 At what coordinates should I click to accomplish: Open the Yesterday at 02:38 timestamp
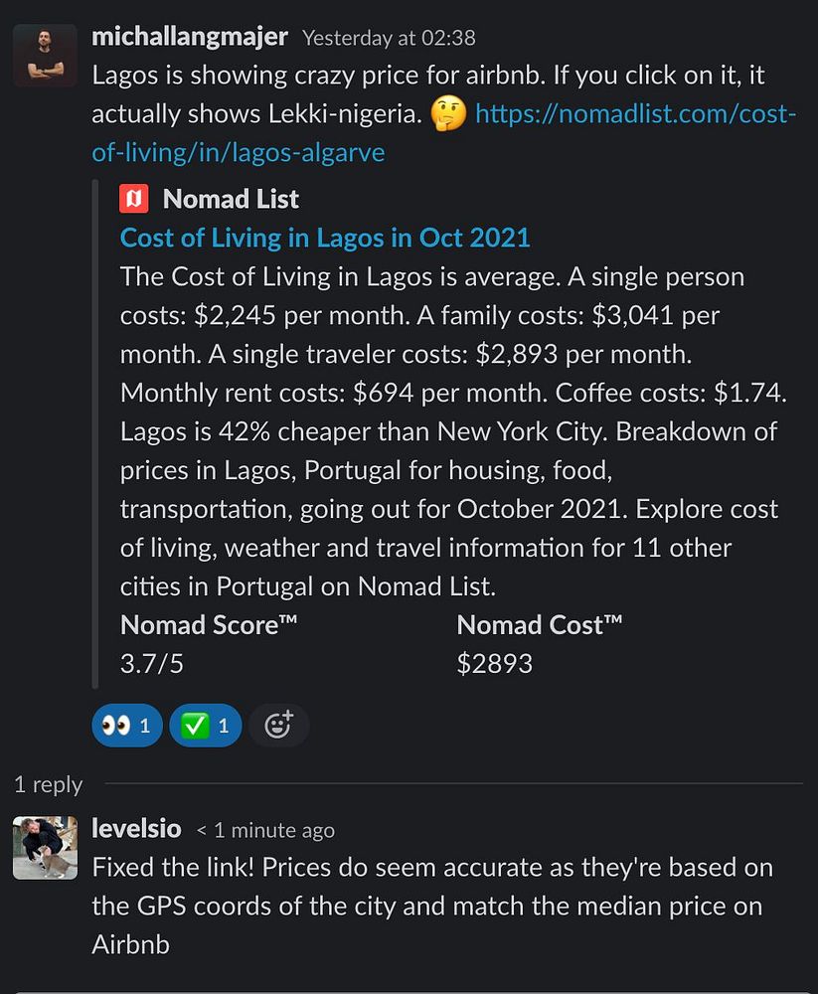click(x=389, y=38)
